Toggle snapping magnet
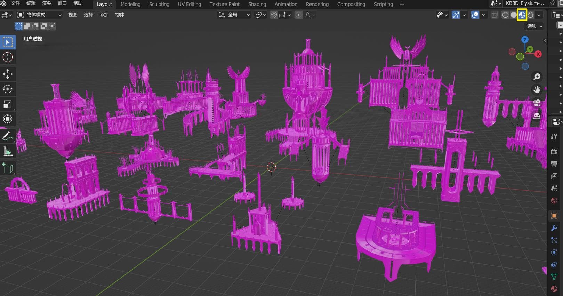Viewport: 563px width, 296px height. point(274,15)
